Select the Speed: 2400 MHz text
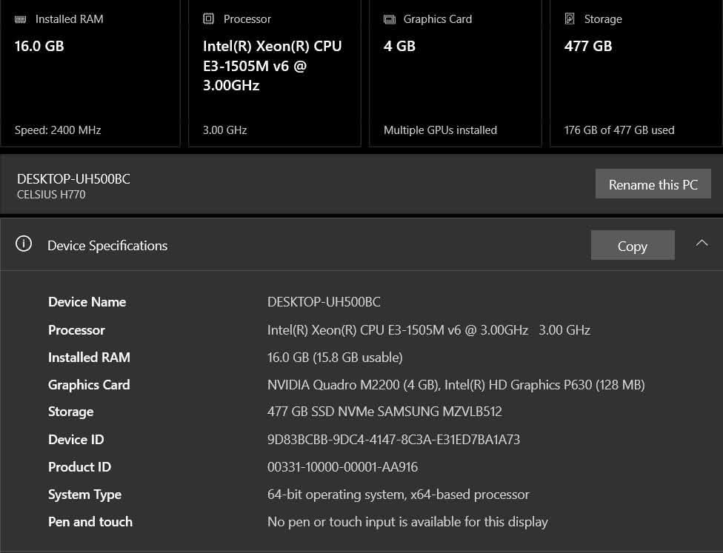The height and width of the screenshot is (553, 723). 58,130
